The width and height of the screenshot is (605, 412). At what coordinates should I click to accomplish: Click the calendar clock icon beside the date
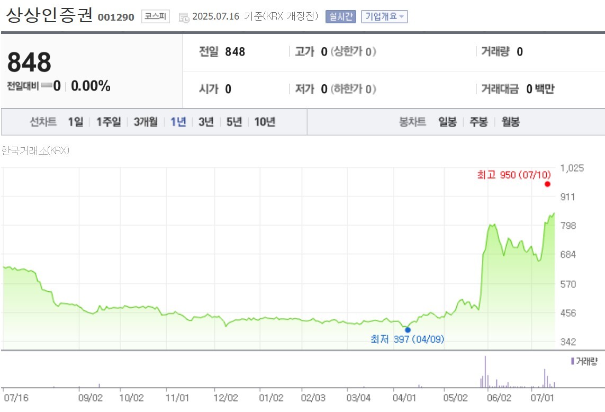pos(184,17)
